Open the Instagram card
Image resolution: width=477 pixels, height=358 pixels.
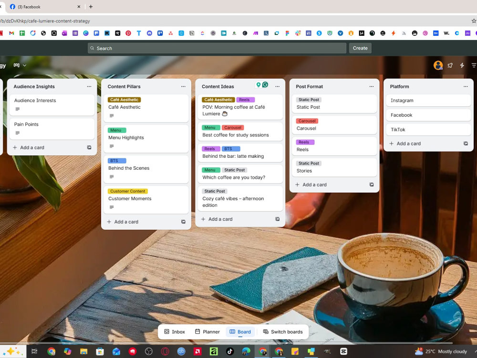click(428, 101)
